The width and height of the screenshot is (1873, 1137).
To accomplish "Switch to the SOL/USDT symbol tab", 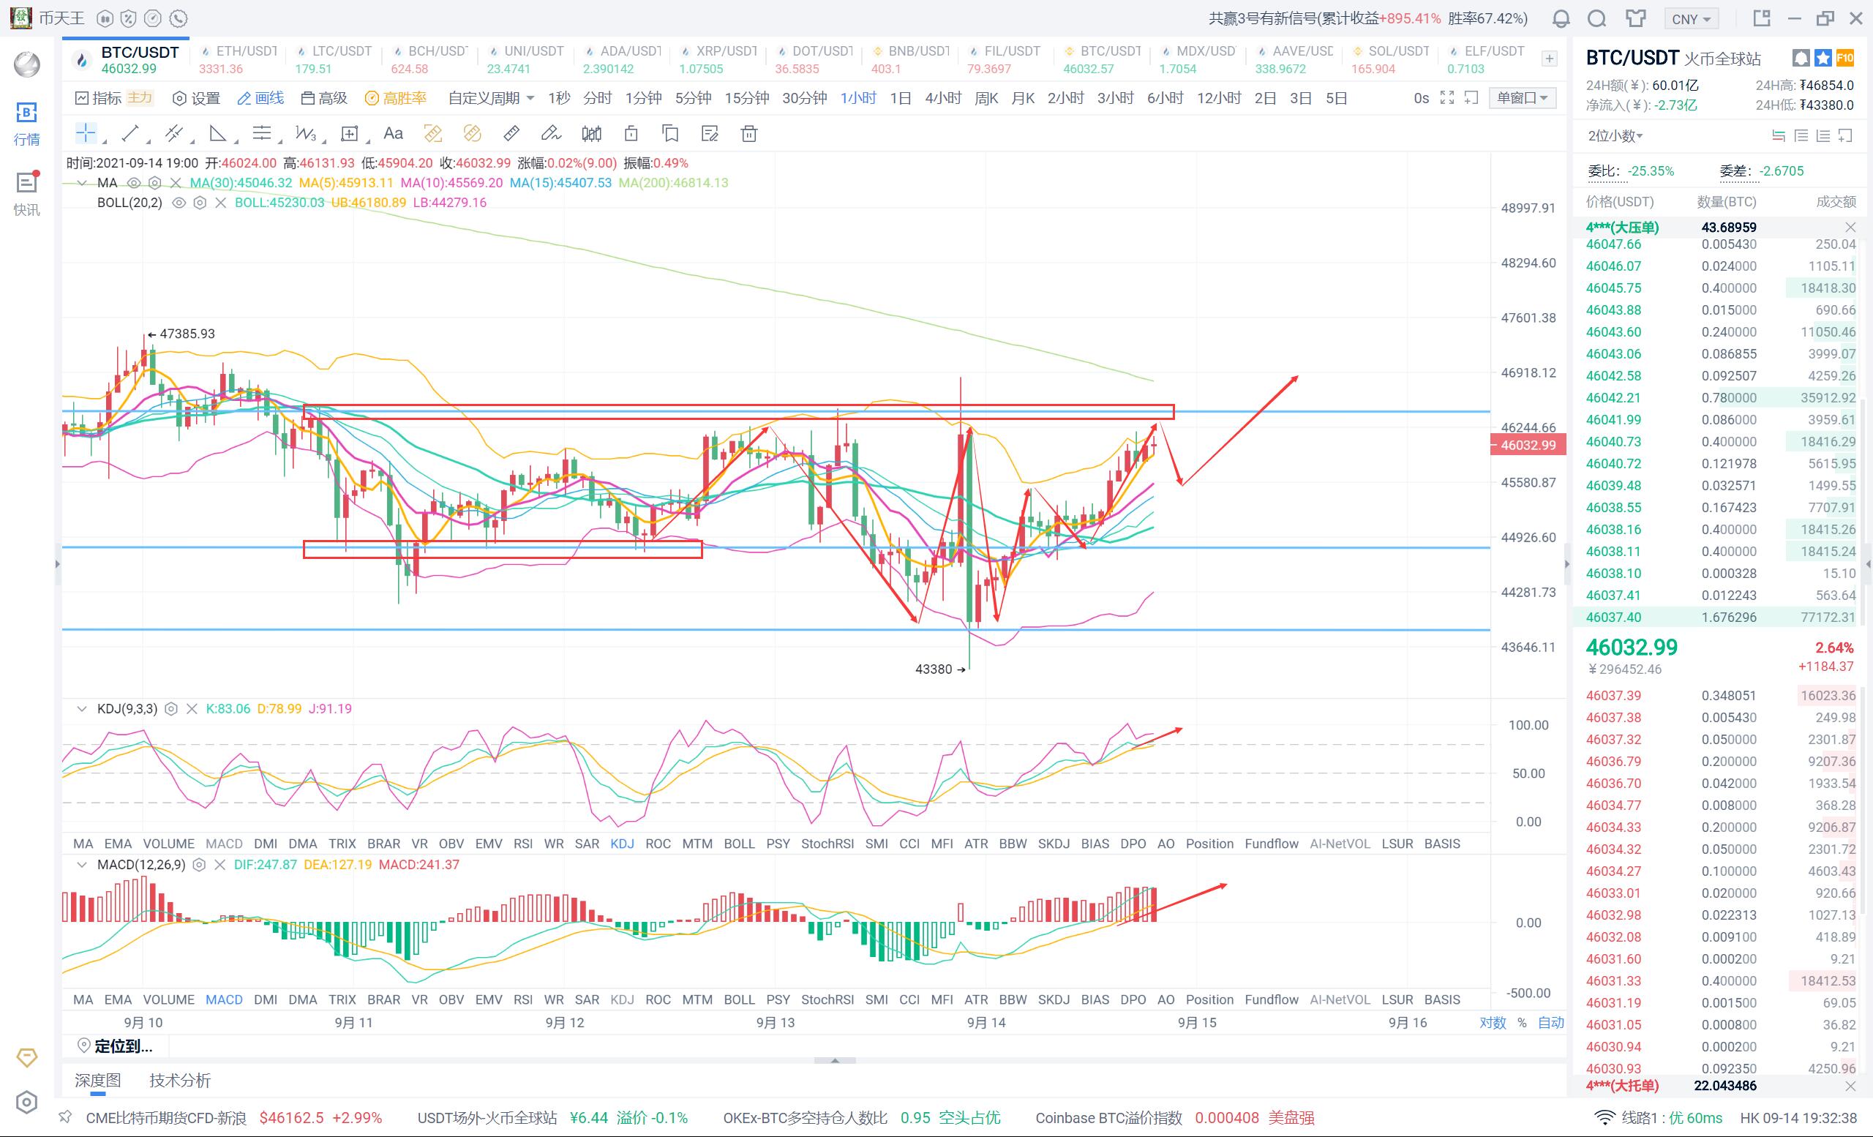I will pos(1390,59).
